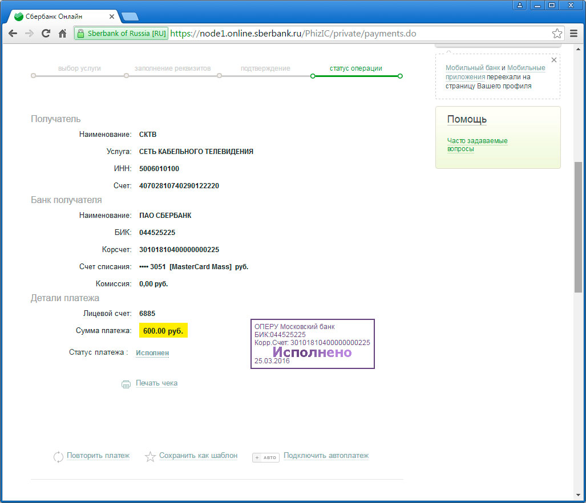Go back to the previous page
The image size is (586, 503).
click(x=13, y=34)
